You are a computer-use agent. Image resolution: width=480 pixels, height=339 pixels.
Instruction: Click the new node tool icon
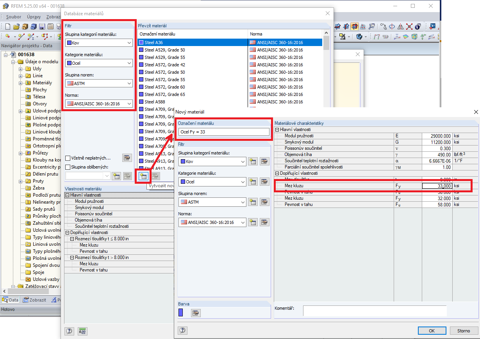pyautogui.click(x=7, y=37)
